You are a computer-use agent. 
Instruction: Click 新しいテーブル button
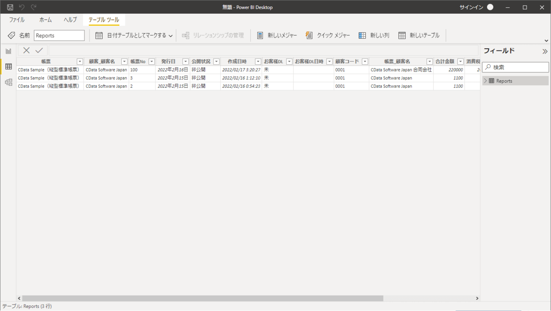click(x=419, y=35)
